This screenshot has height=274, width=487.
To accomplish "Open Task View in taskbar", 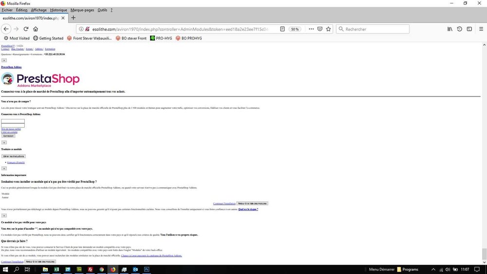I will pos(27,269).
